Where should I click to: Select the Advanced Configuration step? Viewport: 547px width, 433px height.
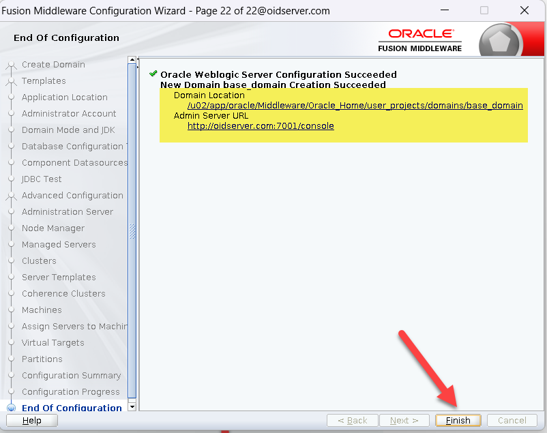tap(72, 196)
